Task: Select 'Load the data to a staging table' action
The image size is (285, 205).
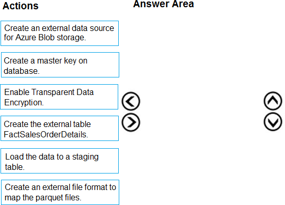Action: 59,161
